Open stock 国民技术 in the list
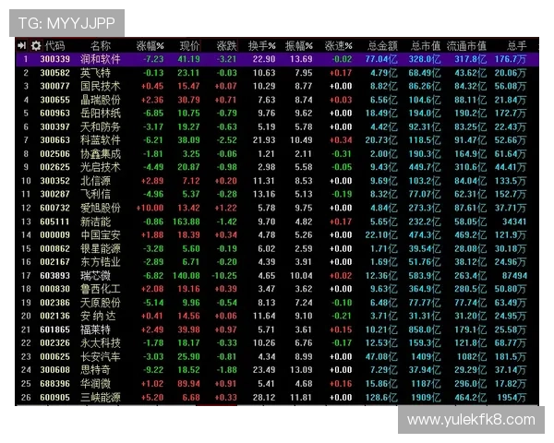This screenshot has width=554, height=443. (x=100, y=86)
